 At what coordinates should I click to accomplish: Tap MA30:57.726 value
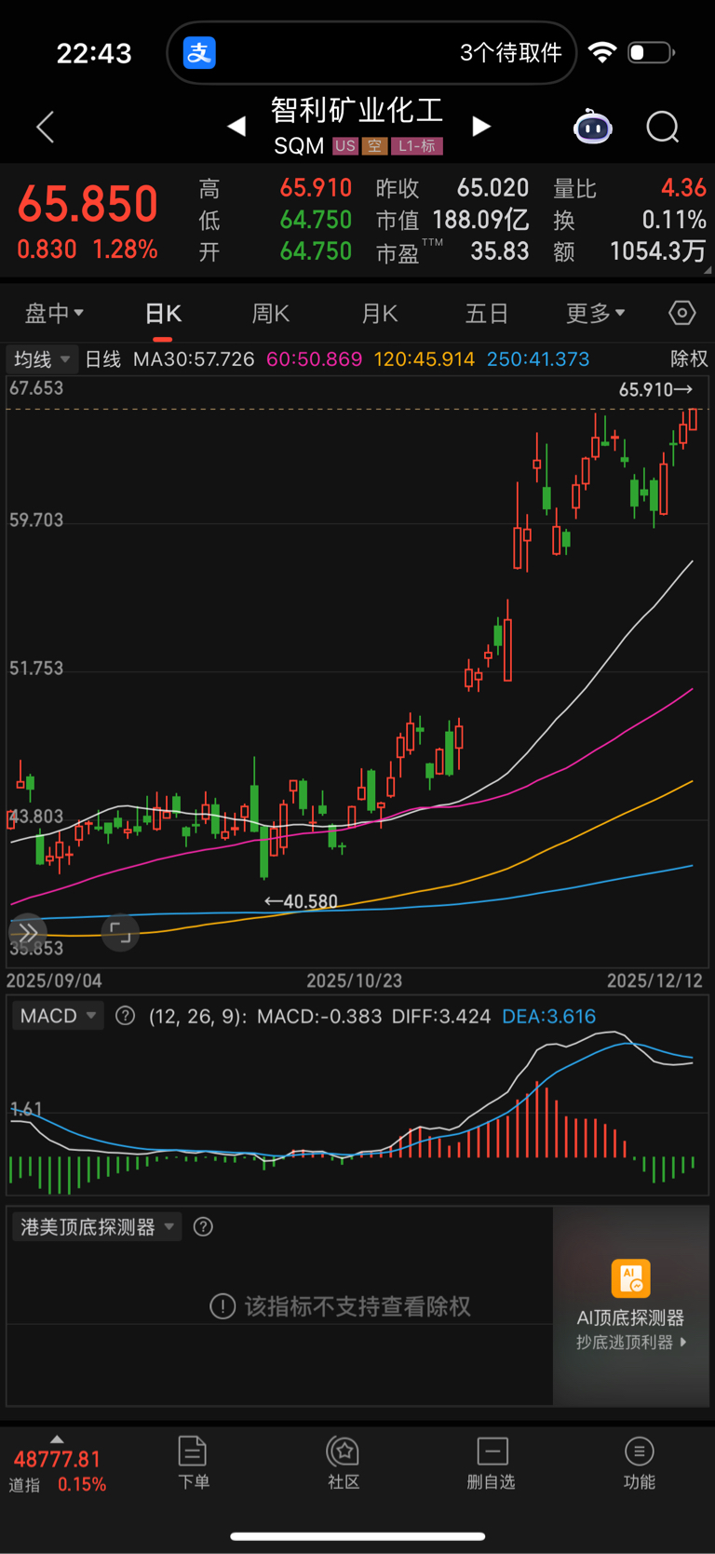pyautogui.click(x=194, y=359)
